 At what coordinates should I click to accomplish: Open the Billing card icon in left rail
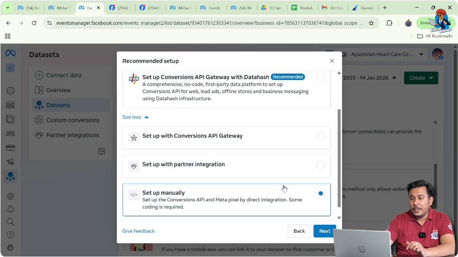pos(10,148)
